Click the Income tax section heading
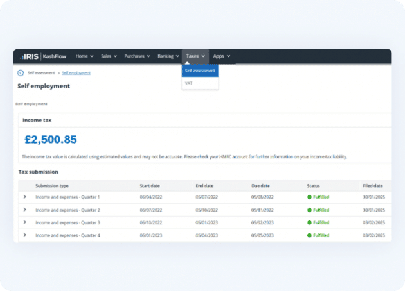Screen dimensions: 405x291 37,120
